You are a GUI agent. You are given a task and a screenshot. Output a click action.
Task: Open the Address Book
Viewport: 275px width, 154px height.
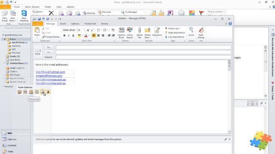tap(121, 33)
